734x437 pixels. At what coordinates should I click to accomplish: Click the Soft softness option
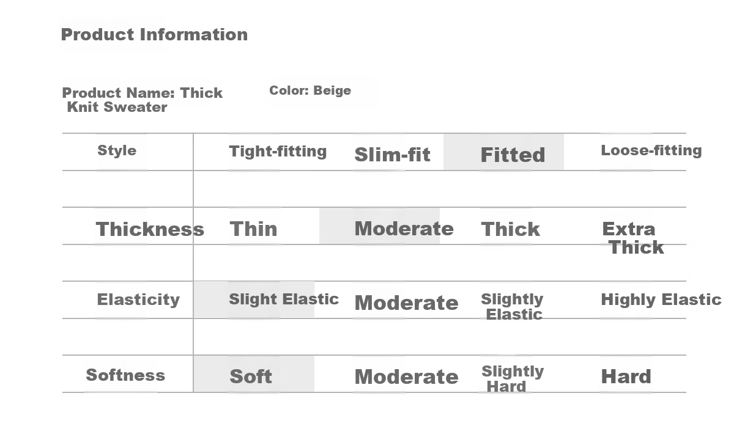click(251, 376)
